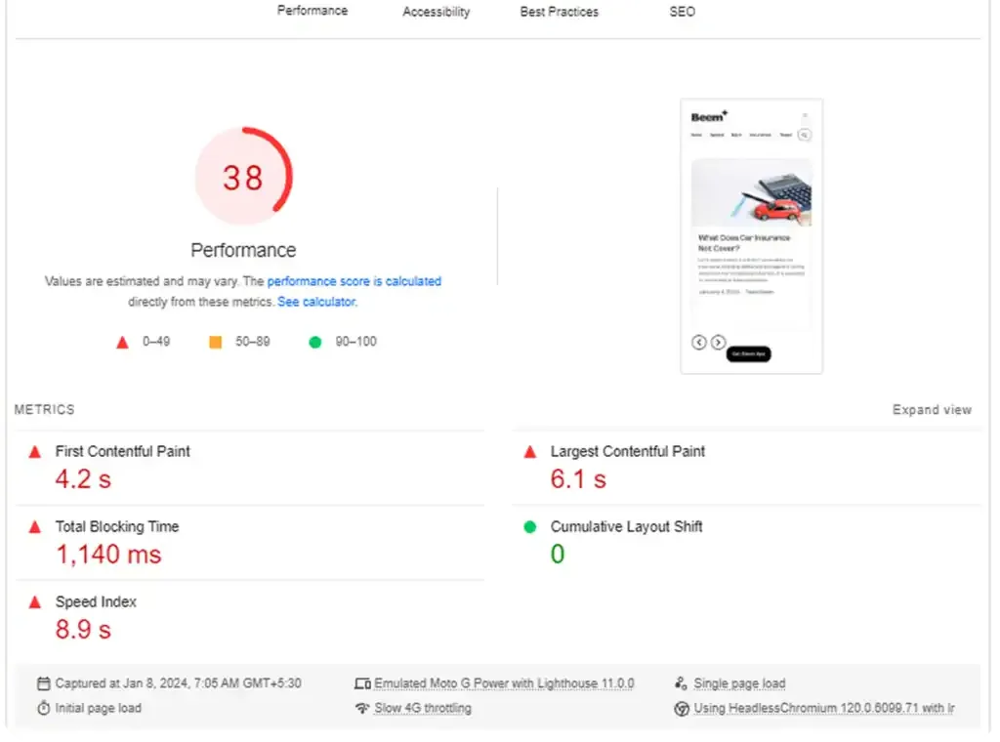This screenshot has height=742, width=1000.
Task: Switch to the Accessibility tab
Action: 437,12
